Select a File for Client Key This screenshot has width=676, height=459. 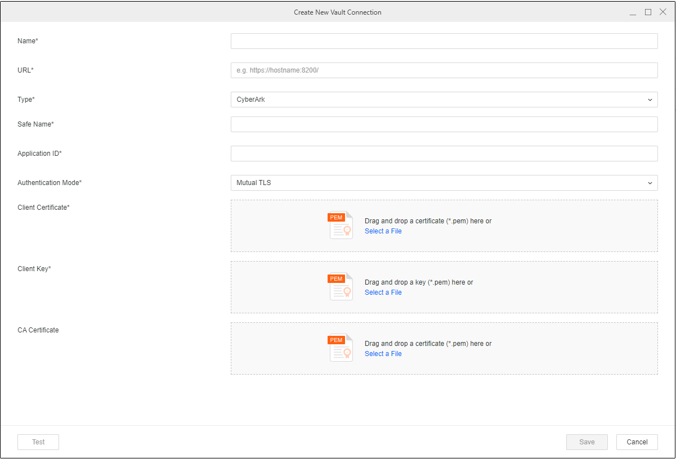383,292
